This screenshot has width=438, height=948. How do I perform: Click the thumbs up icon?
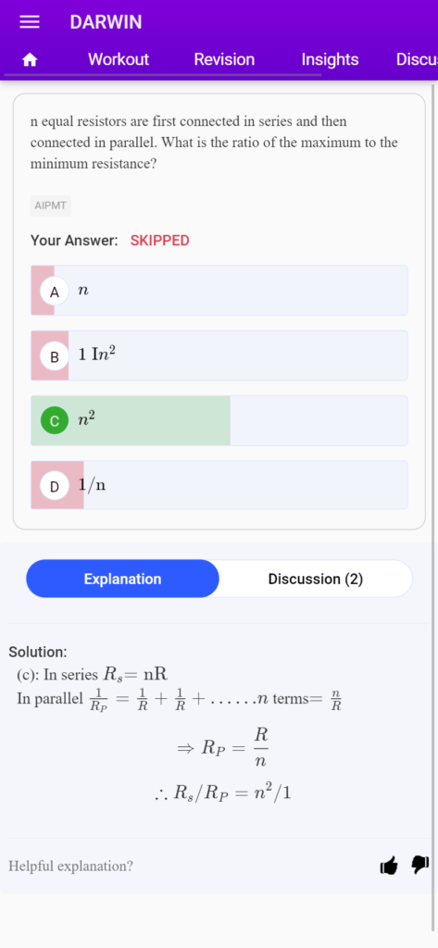point(389,866)
